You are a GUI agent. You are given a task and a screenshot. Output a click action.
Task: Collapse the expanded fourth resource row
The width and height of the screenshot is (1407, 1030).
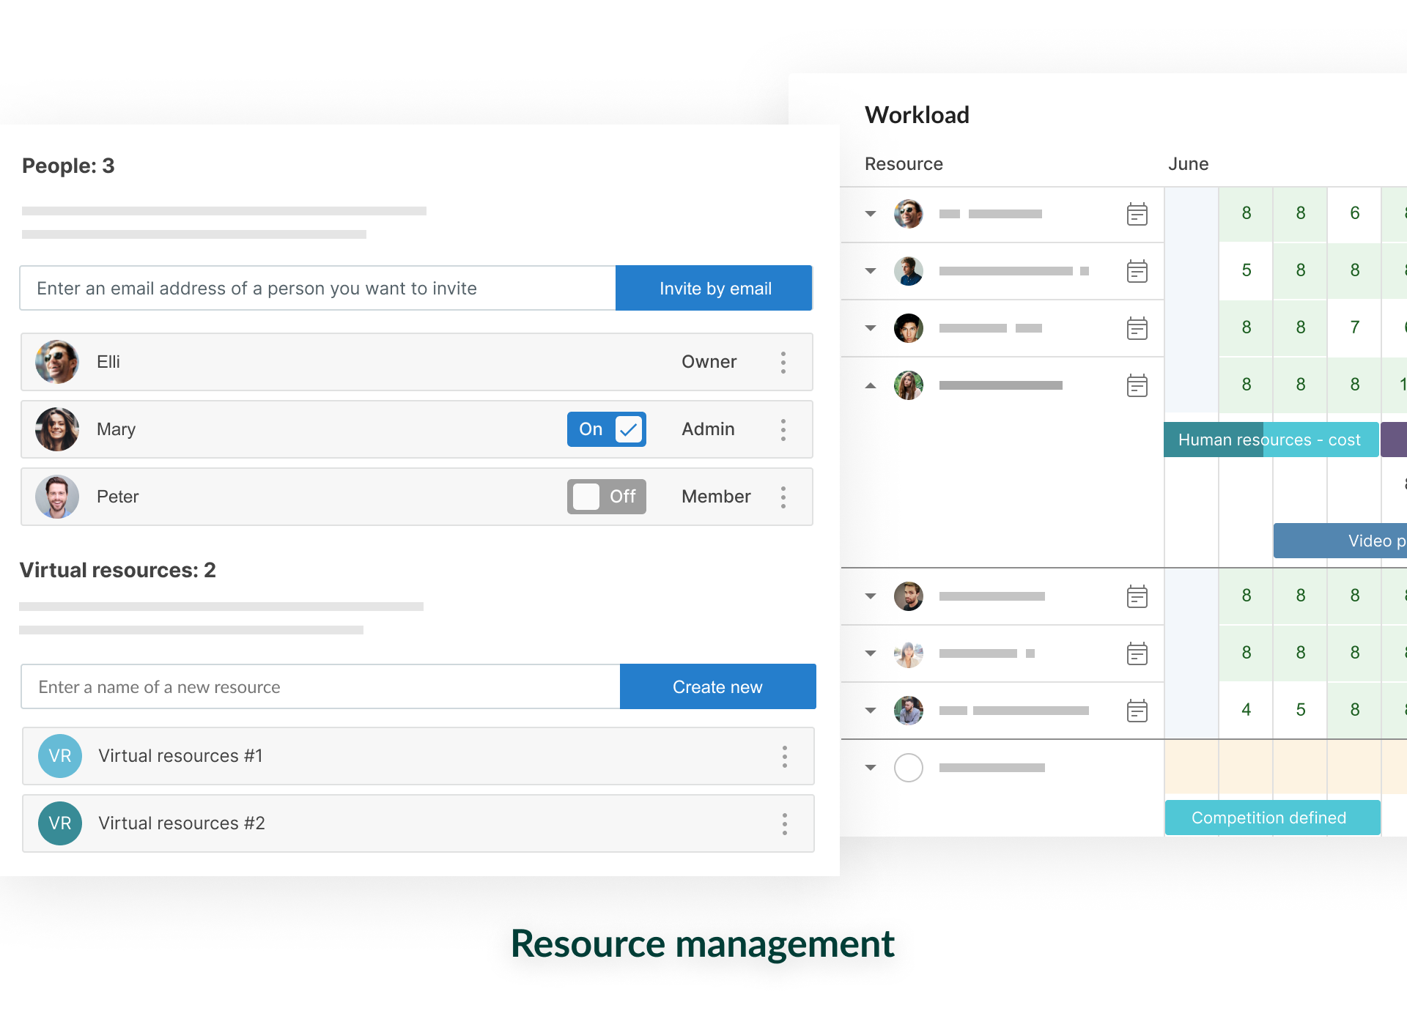point(871,385)
